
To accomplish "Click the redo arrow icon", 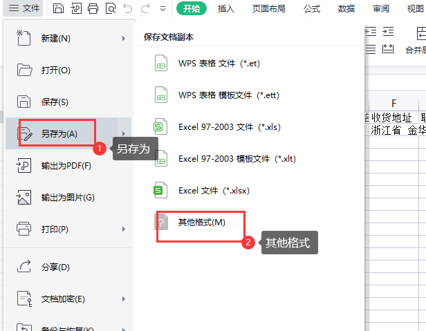I will (x=145, y=8).
